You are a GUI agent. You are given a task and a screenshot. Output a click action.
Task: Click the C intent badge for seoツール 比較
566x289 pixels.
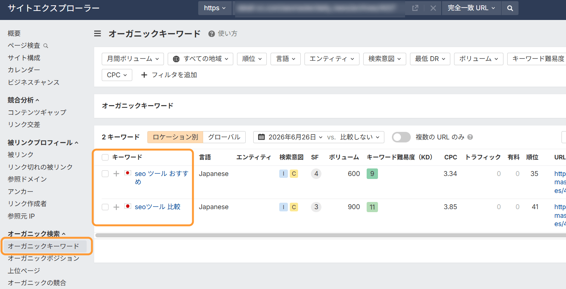pos(294,207)
